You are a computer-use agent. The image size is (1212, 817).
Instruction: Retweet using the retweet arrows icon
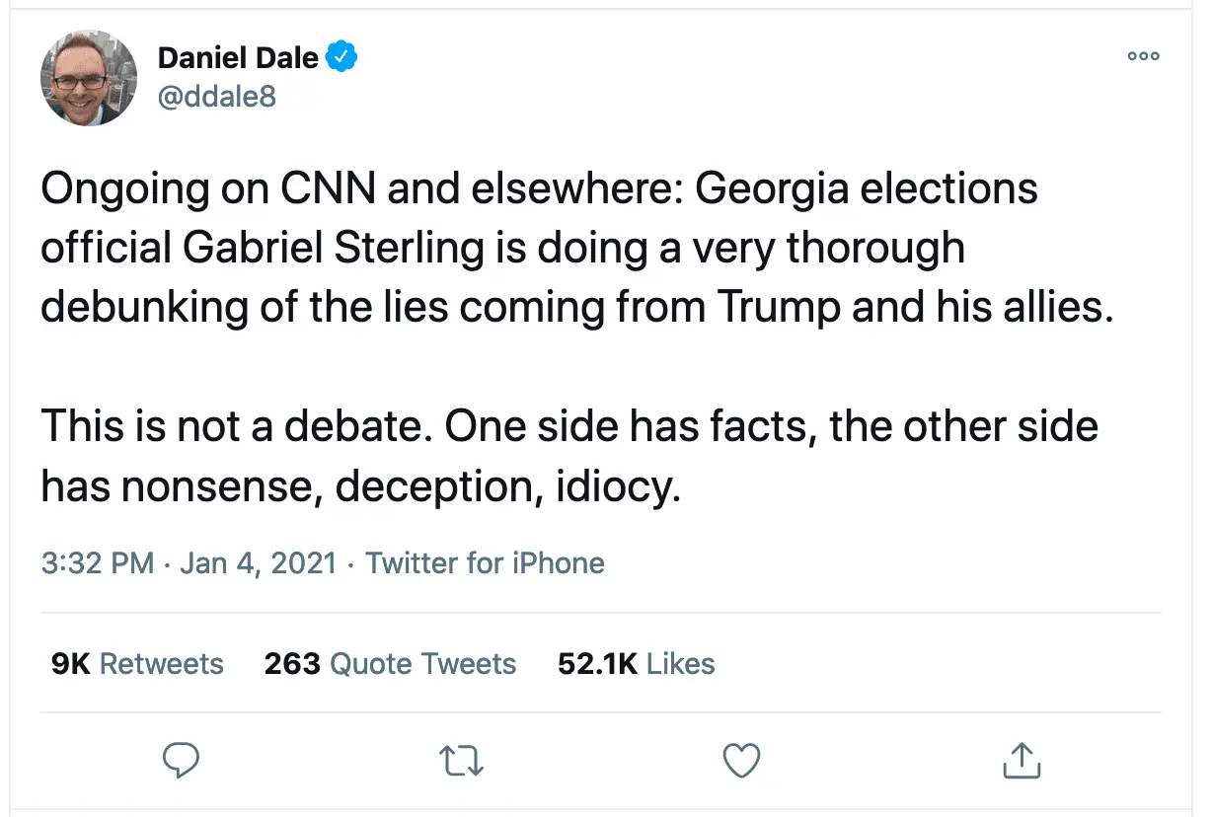461,760
